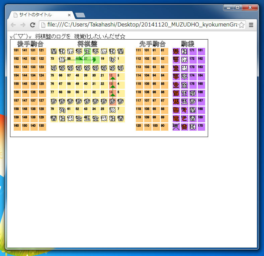This screenshot has height=256, width=264.
Task: Select the upright 飛 rook on the board
Action: [x=112, y=110]
